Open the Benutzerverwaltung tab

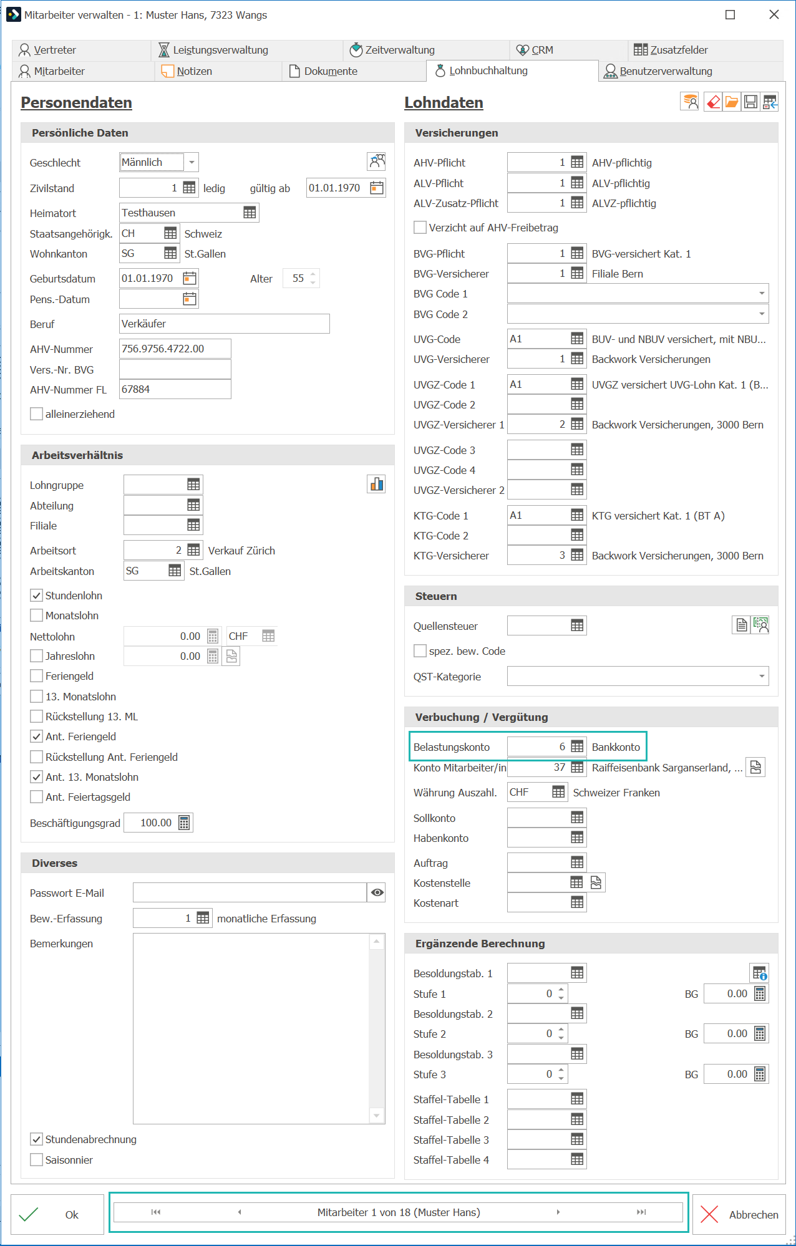tap(691, 71)
